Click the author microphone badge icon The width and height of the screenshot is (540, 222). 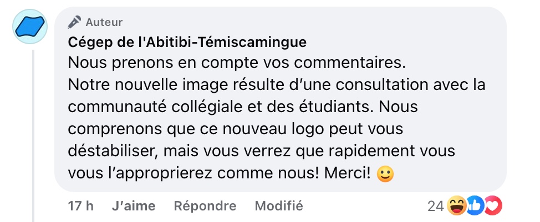[x=74, y=22]
